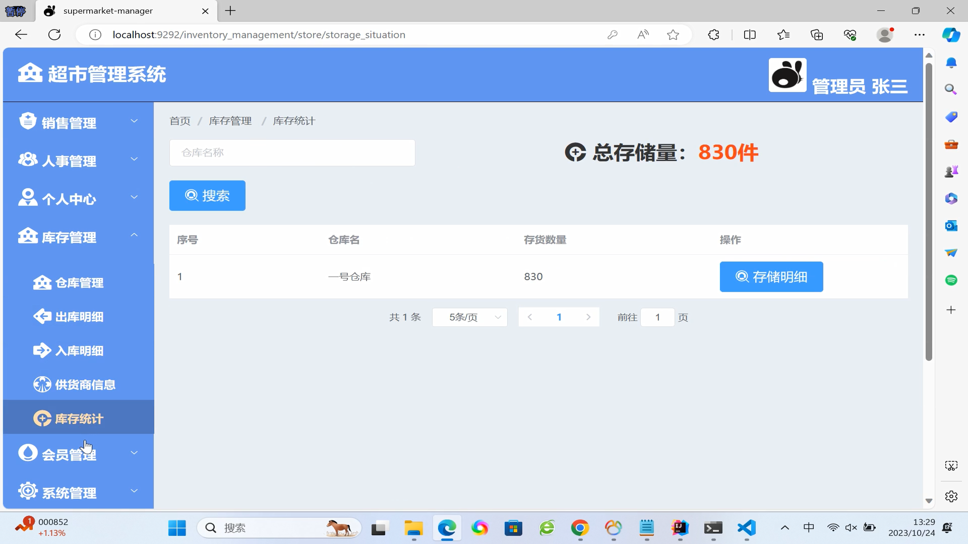Navigate to 首页 via the breadcrumb
This screenshot has width=968, height=544.
click(x=179, y=121)
